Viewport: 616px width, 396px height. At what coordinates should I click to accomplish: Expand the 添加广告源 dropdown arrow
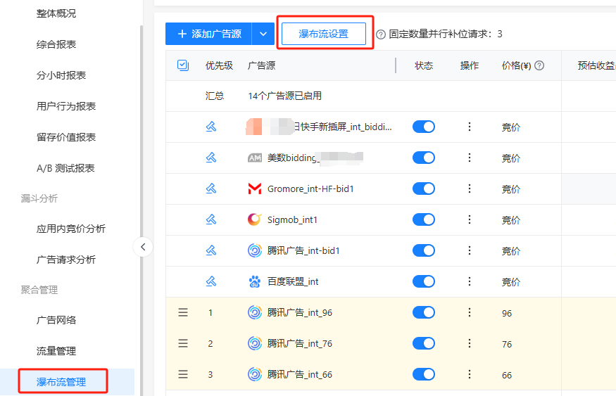tap(263, 34)
